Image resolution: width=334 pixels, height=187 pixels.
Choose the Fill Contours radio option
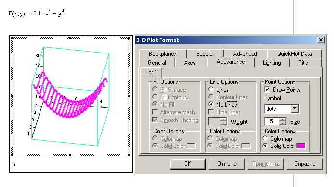point(155,97)
